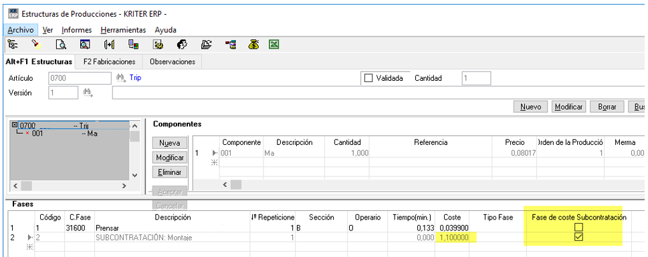Screen dimensions: 648x257
Task: Click the money bag costs icon
Action: pyautogui.click(x=253, y=44)
